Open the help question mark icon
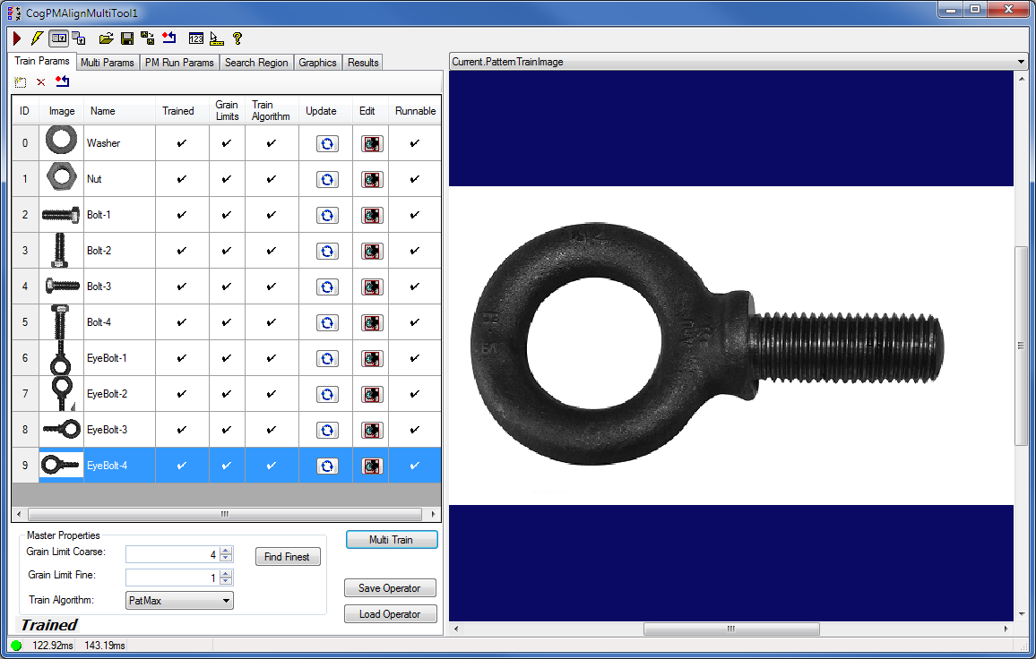The height and width of the screenshot is (659, 1036). pos(236,39)
